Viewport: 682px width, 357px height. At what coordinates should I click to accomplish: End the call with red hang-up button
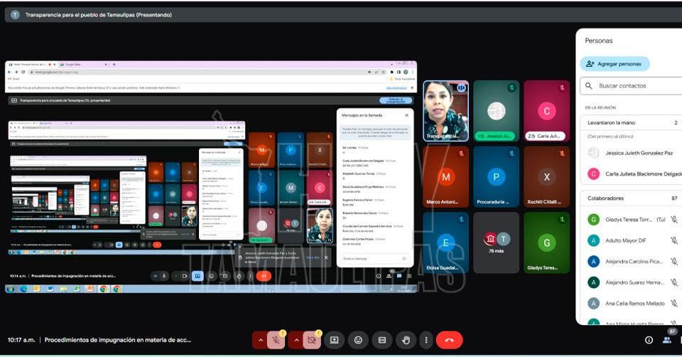pos(449,340)
